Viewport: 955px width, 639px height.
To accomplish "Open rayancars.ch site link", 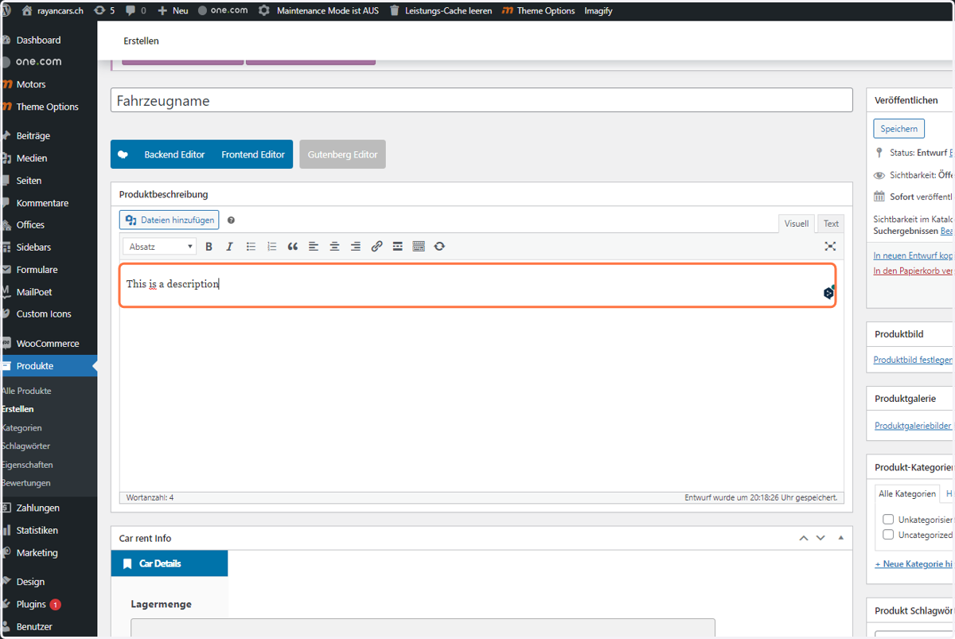I will pos(53,10).
